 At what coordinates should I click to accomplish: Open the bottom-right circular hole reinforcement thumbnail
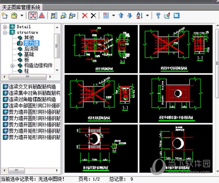coord(176,149)
